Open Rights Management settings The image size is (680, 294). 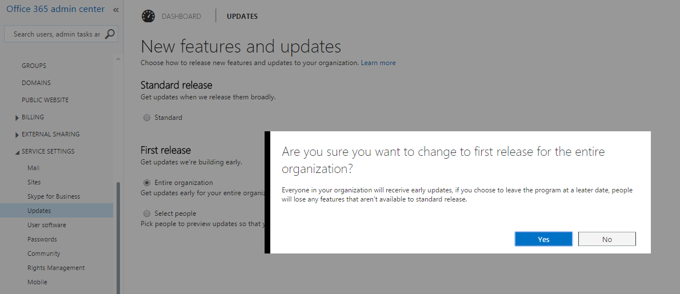click(x=56, y=268)
